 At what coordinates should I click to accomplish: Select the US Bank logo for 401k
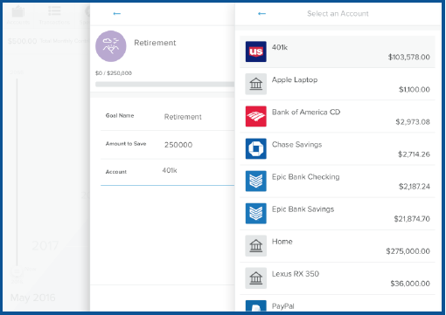(x=255, y=51)
